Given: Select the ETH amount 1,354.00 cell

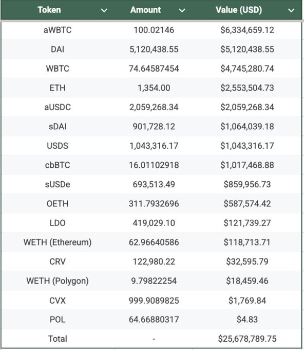Looking at the screenshot, I should 154,88.
